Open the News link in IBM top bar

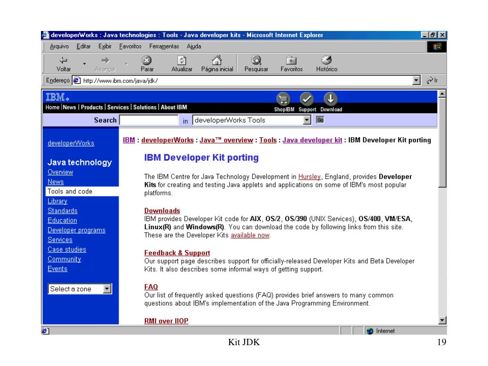pos(70,107)
